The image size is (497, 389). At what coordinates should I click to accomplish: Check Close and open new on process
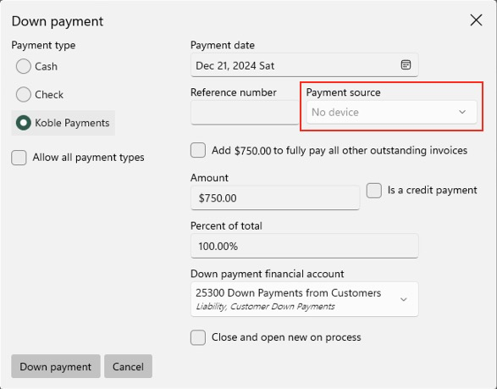[198, 337]
